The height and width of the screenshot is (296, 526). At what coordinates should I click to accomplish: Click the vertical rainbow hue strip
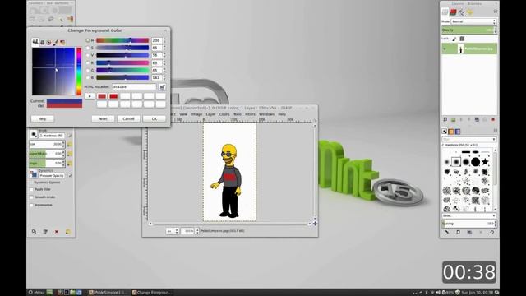pyautogui.click(x=79, y=72)
